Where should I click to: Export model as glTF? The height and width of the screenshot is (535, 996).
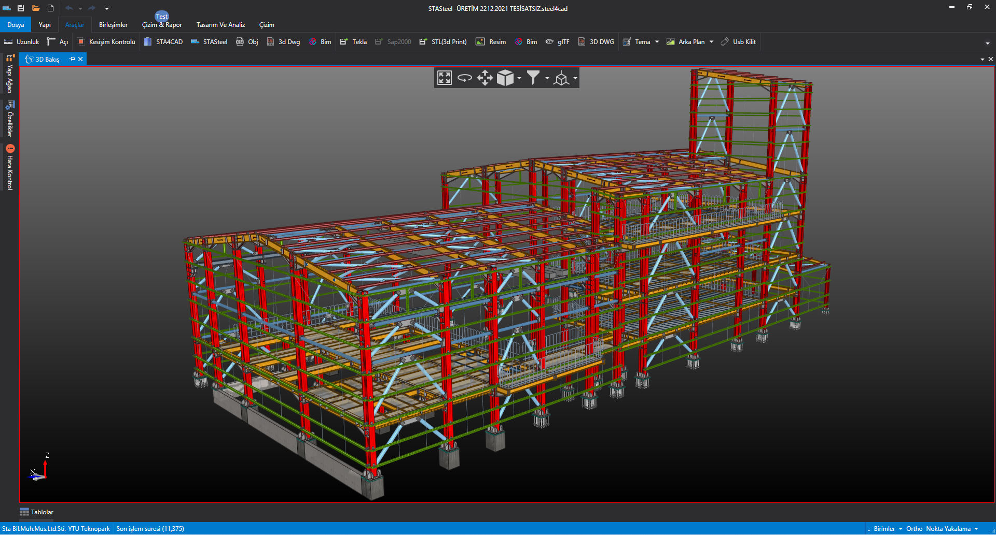[557, 42]
